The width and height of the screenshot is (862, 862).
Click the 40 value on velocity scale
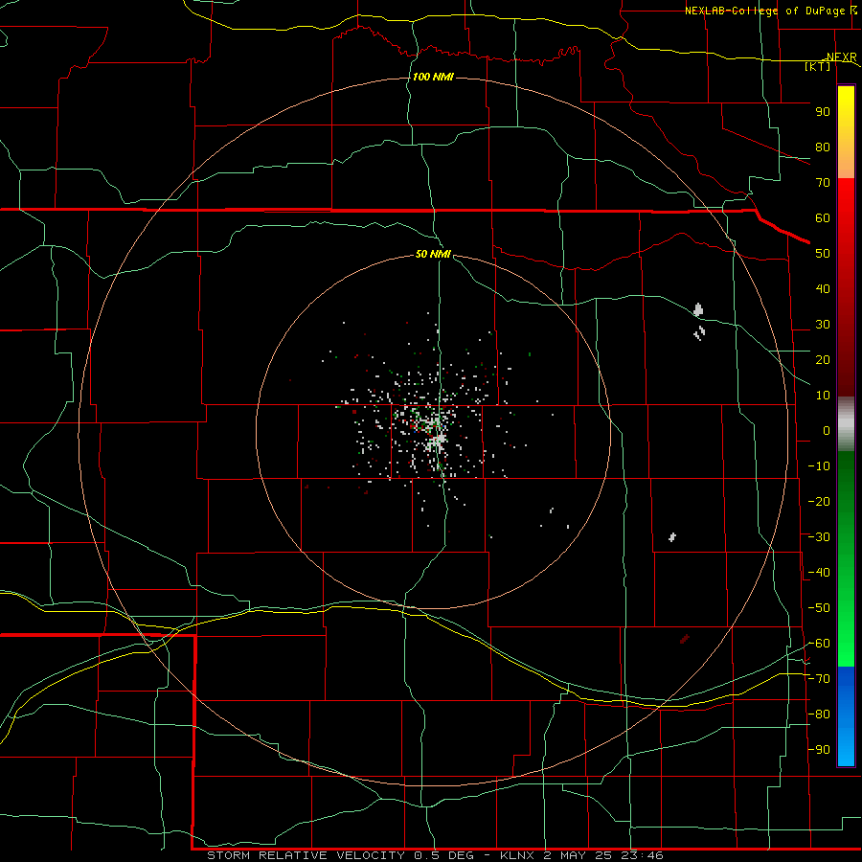(823, 289)
